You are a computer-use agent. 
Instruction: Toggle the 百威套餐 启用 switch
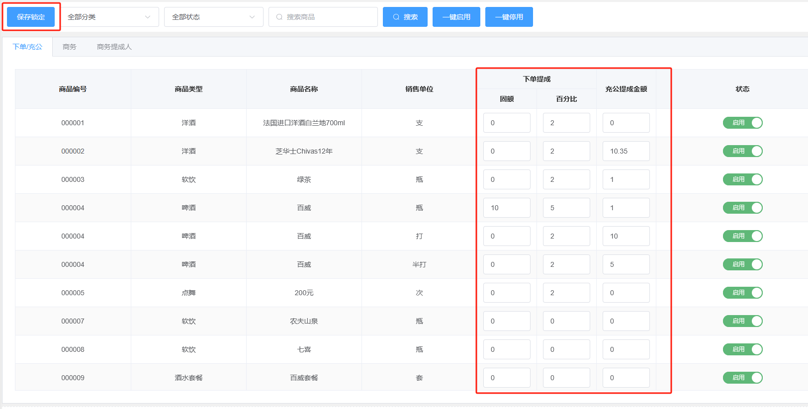[x=742, y=378]
